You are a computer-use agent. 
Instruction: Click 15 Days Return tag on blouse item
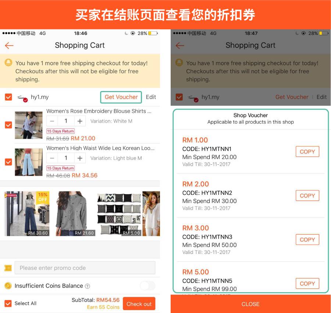(60, 131)
